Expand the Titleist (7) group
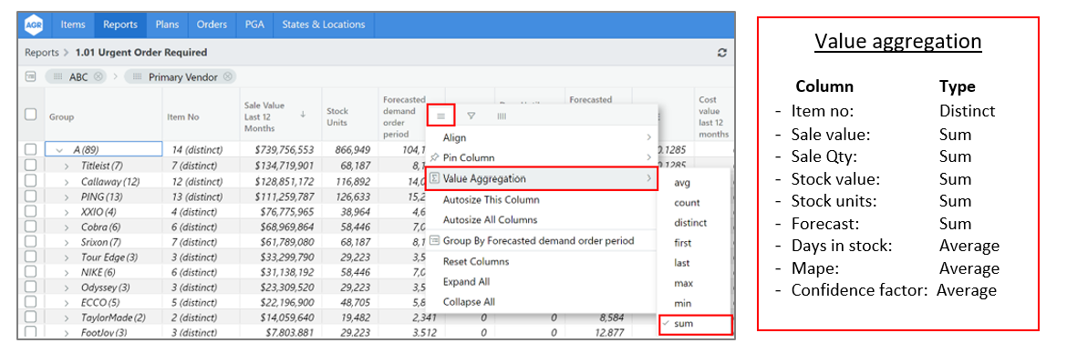1067x353 pixels. click(67, 166)
